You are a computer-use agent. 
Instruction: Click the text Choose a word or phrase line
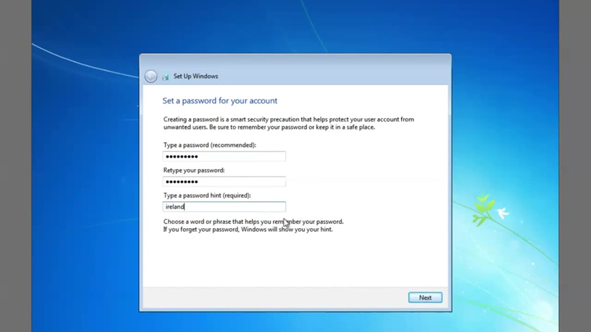click(x=253, y=221)
